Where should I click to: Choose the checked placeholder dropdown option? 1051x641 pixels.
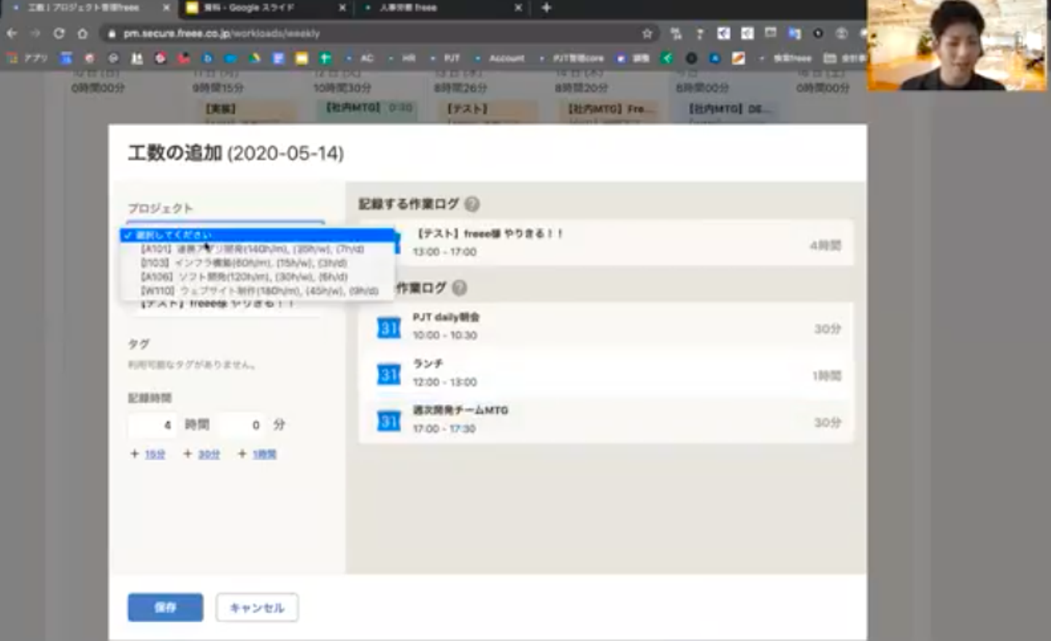pos(257,235)
